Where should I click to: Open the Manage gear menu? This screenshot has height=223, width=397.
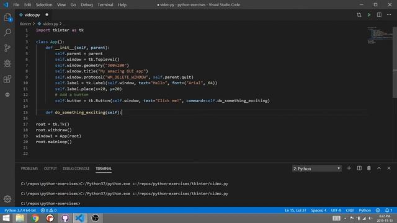pyautogui.click(x=7, y=199)
